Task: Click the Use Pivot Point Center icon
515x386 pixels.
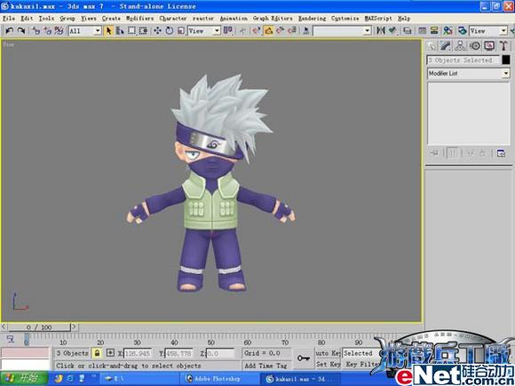Action: click(x=228, y=31)
